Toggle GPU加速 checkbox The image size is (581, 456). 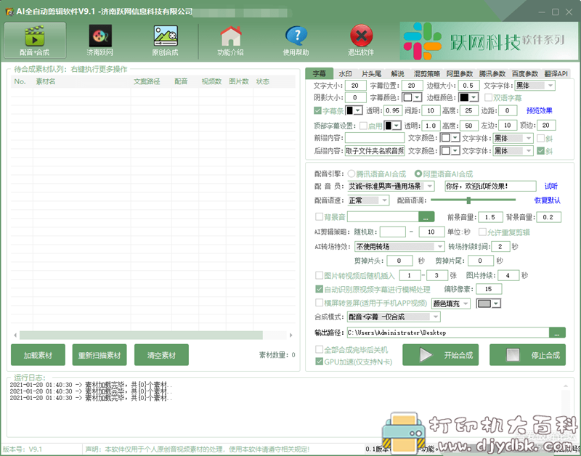[319, 362]
